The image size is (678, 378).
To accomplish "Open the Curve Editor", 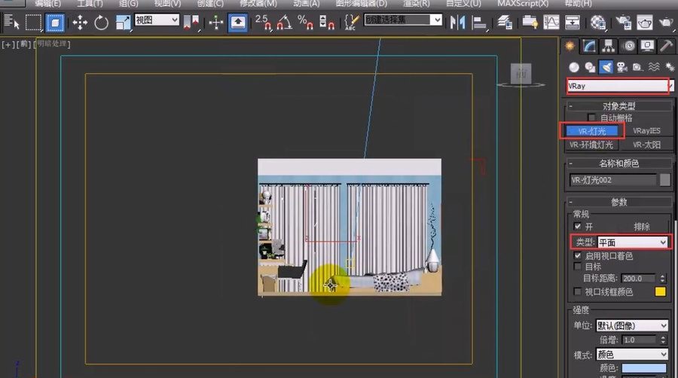I will (551, 22).
